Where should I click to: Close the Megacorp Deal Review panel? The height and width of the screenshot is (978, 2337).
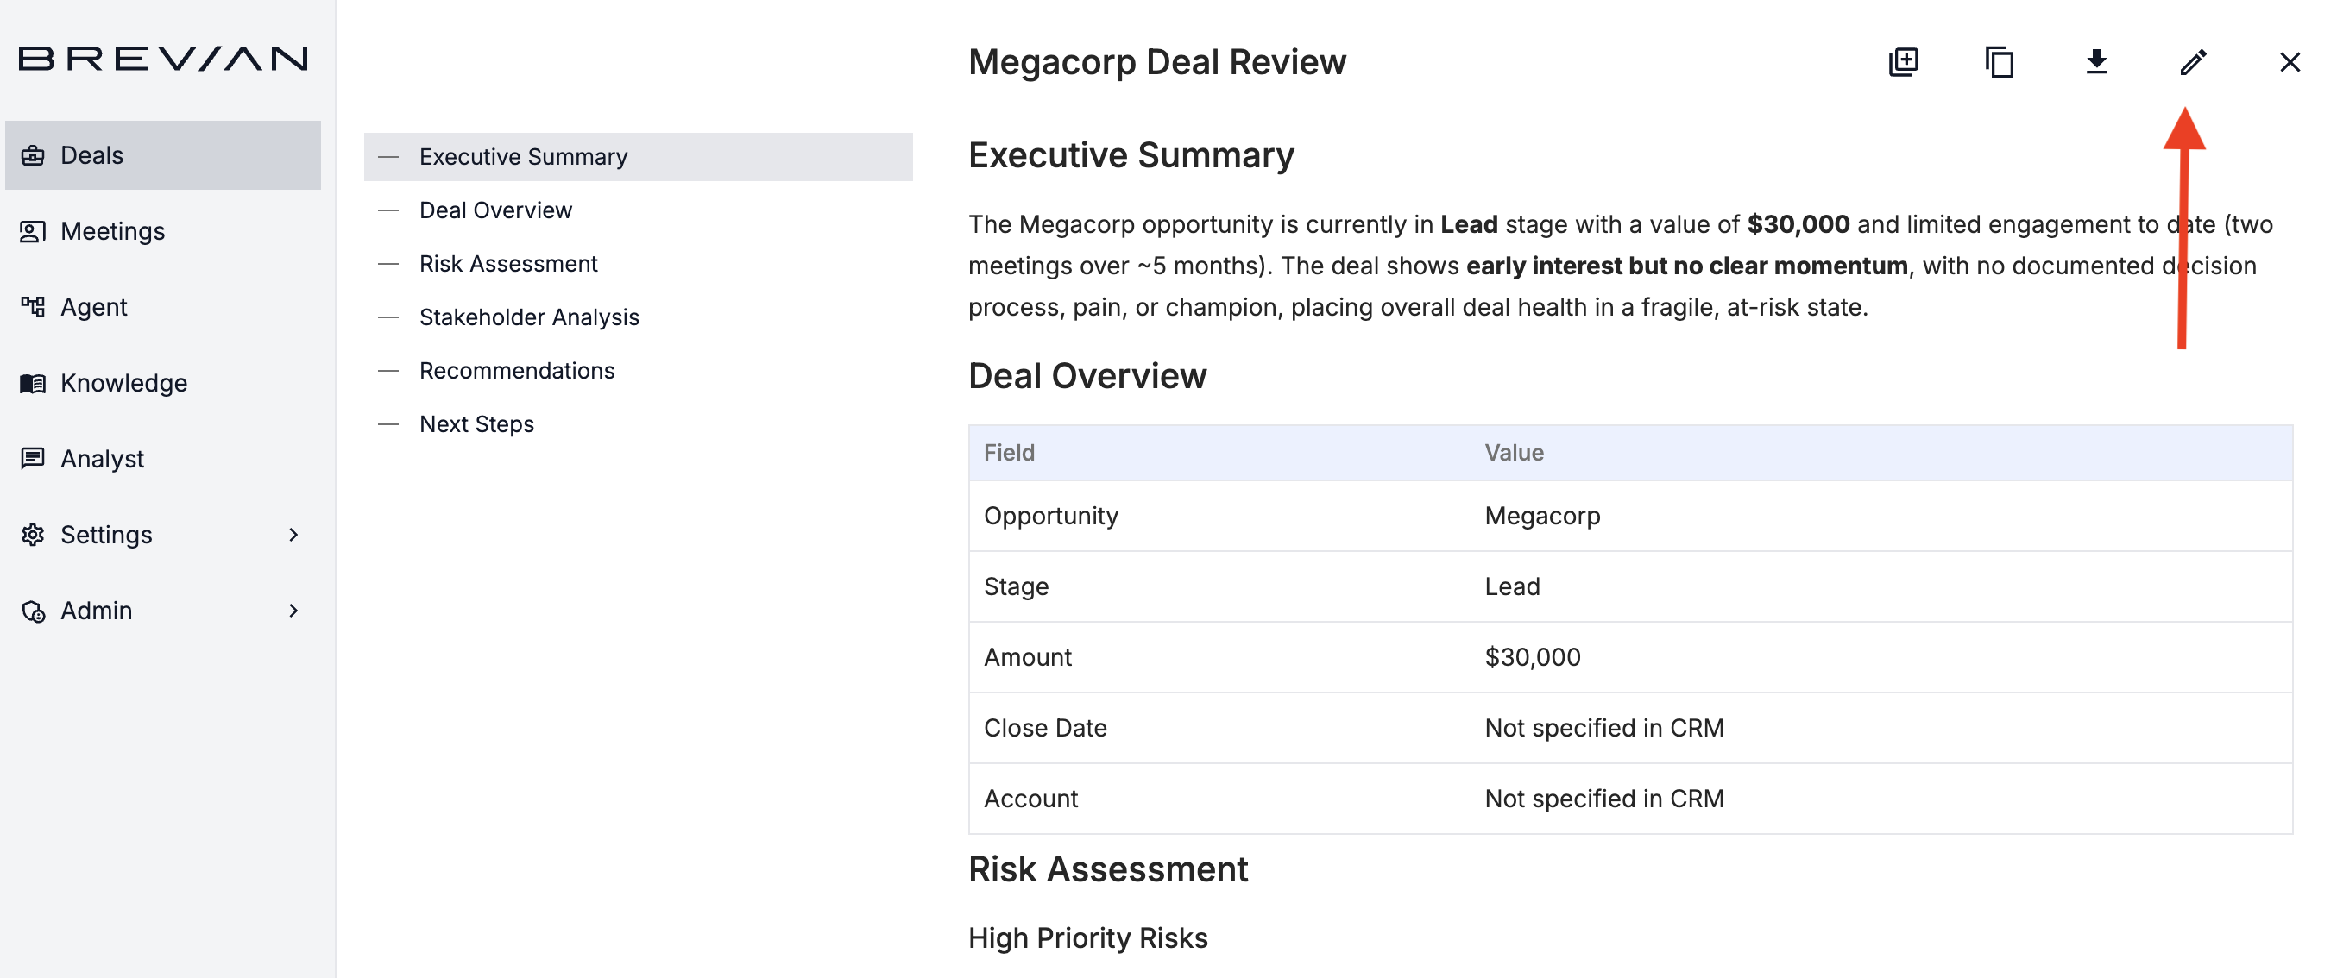(x=2289, y=63)
